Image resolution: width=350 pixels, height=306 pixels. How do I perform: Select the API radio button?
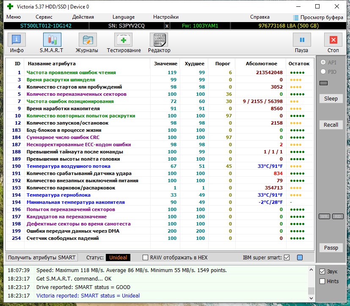pyautogui.click(x=323, y=62)
